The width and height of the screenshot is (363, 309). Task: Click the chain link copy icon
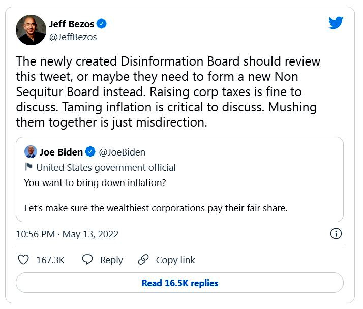point(143,260)
